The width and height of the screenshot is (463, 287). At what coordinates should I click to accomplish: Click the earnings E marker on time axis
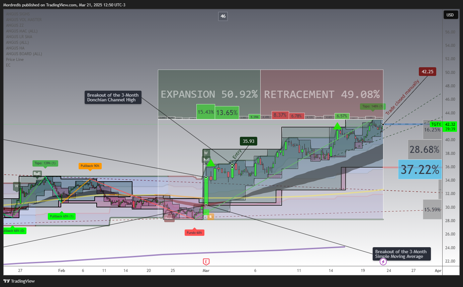pos(206,262)
